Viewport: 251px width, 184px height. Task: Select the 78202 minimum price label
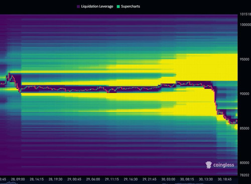click(244, 175)
